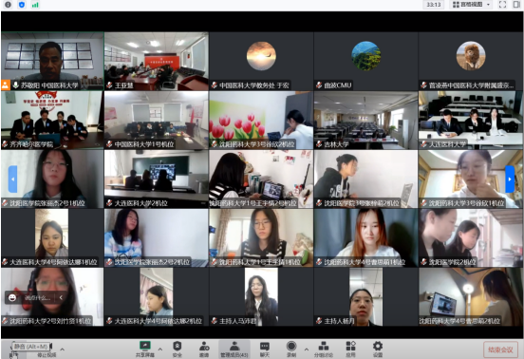524x359 pixels.
Task: Open the apps (应用) grid icon
Action: pos(350,349)
